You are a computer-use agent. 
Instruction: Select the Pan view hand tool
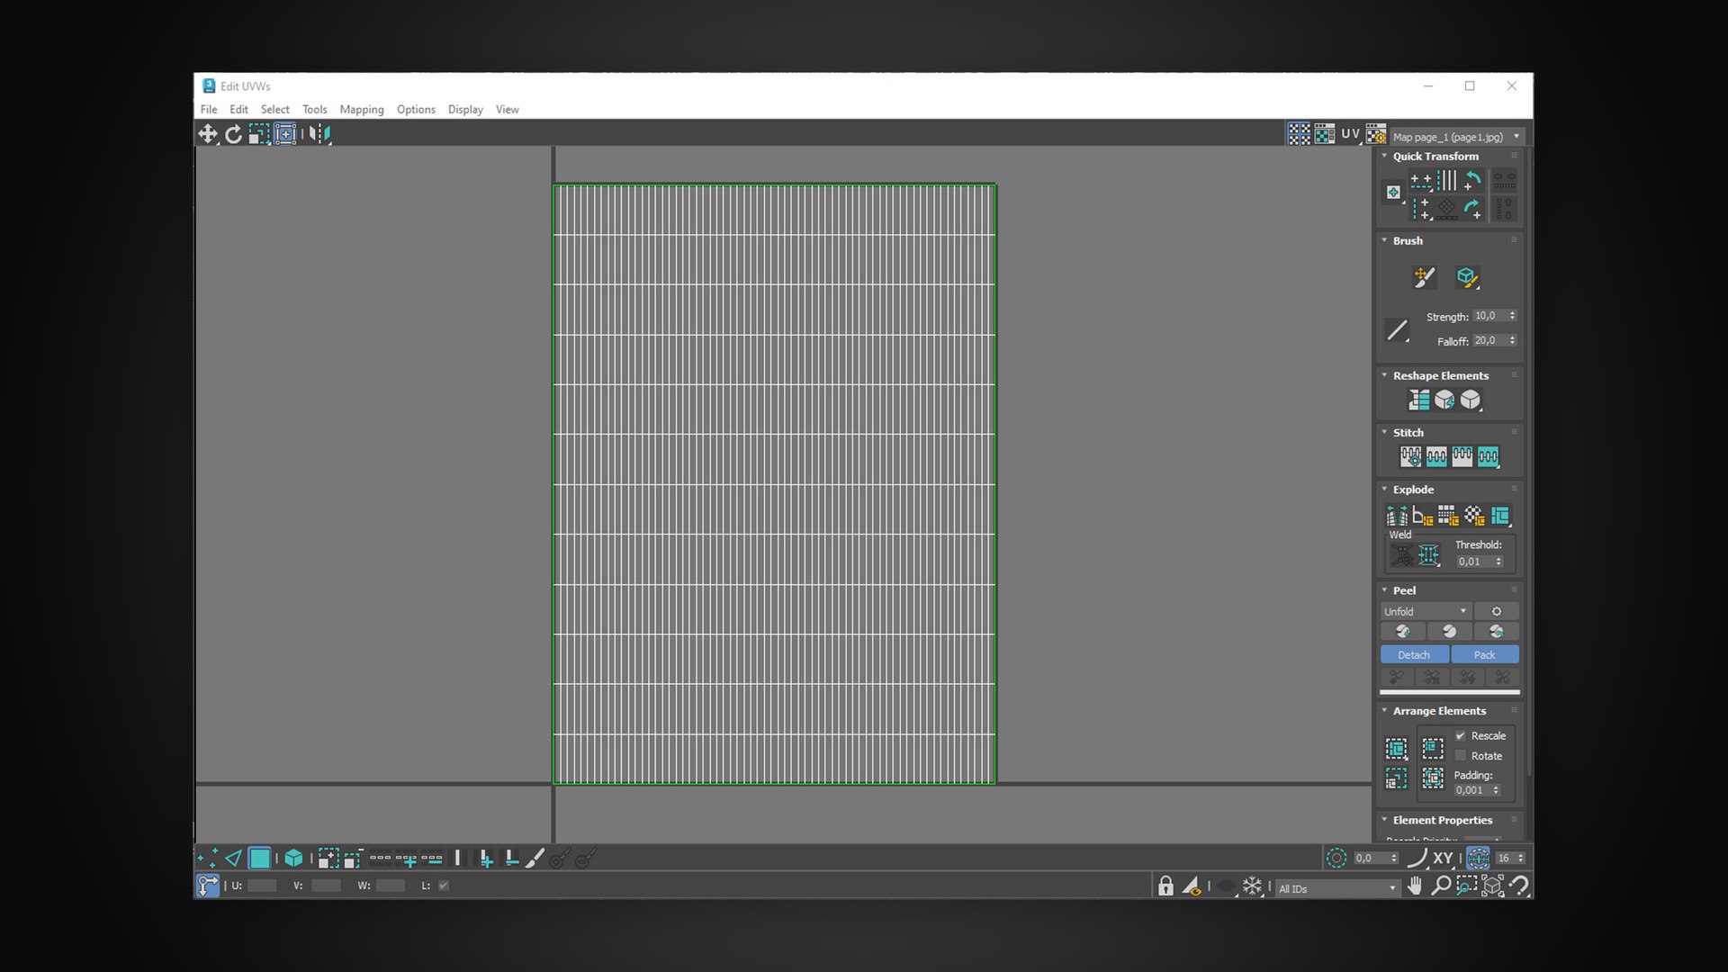pyautogui.click(x=1415, y=886)
